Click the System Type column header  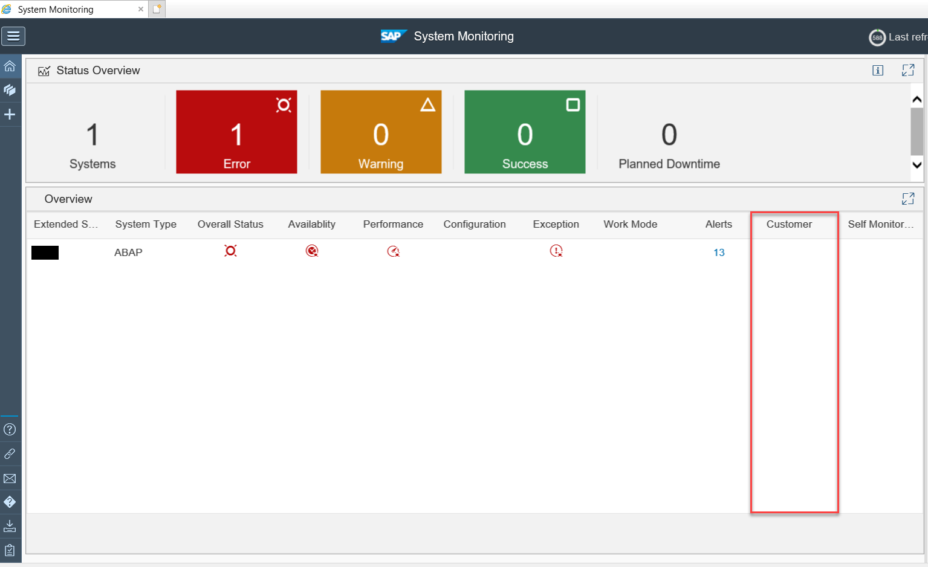pos(146,224)
